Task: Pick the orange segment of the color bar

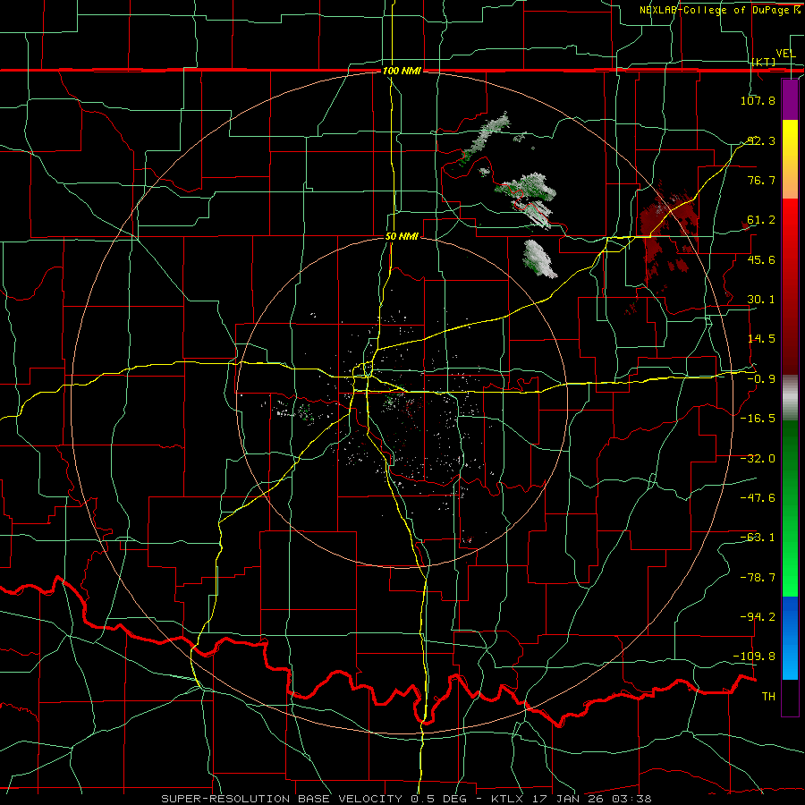Action: pos(790,178)
